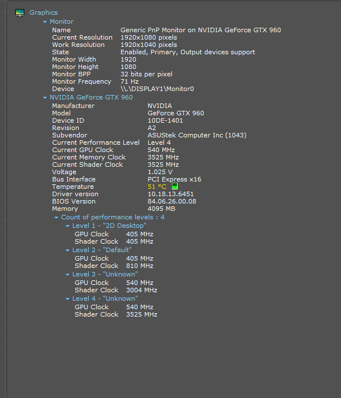The image size is (341, 398).
Task: Select Level 1 - "2D Desktop" heading
Action: pos(109,226)
